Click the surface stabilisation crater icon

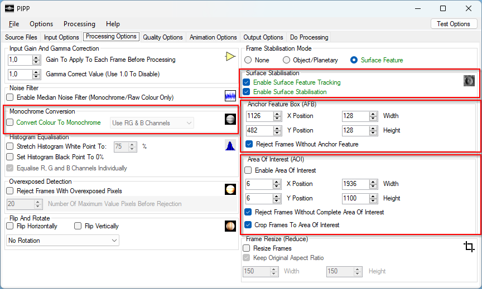pyautogui.click(x=469, y=81)
